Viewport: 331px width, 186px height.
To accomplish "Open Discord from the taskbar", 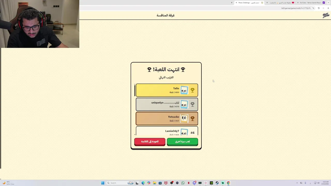I will point(194,183).
